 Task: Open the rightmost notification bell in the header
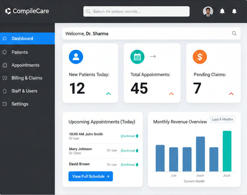[234, 11]
